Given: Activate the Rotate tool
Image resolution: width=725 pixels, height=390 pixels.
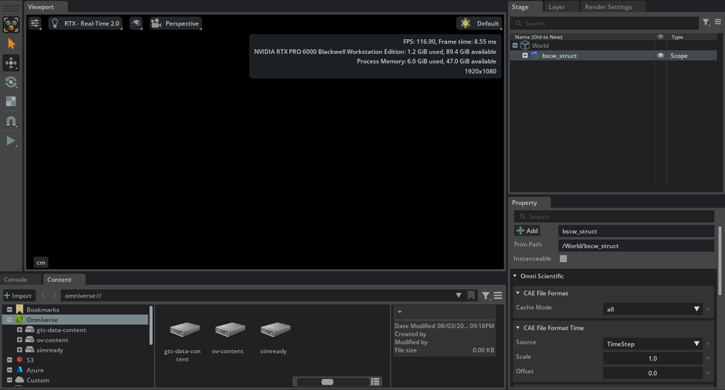Looking at the screenshot, I should 11,82.
